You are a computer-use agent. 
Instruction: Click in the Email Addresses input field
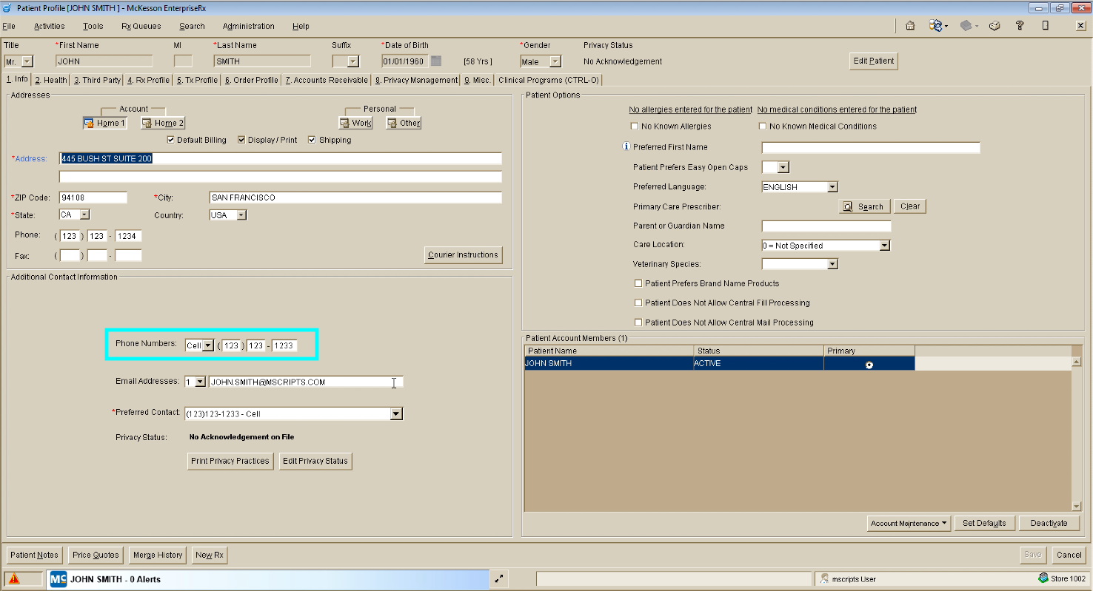[306, 382]
